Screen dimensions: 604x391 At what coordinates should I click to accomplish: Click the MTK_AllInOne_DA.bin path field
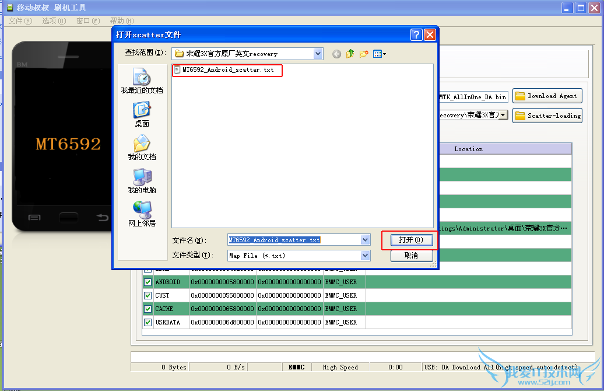pos(473,97)
